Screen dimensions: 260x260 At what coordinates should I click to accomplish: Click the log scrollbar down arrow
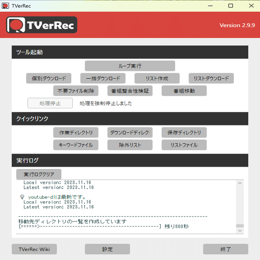coord(240,231)
